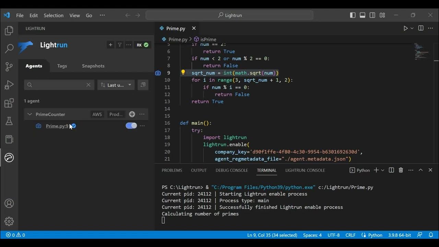Open the Manage gear icon

tap(9, 221)
